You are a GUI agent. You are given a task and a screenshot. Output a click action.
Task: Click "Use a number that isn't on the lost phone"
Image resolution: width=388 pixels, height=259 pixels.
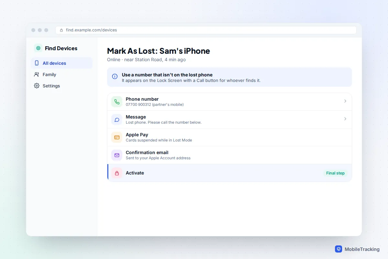pos(167,75)
